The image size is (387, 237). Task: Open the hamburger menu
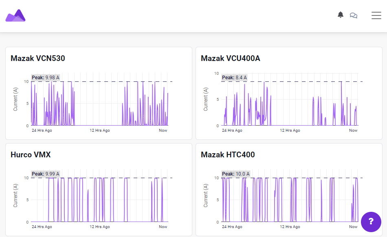376,15
